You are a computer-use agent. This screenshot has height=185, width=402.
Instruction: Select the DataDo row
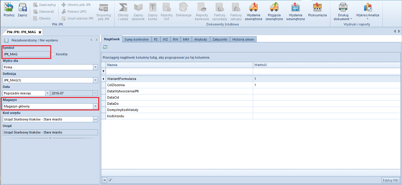250,104
